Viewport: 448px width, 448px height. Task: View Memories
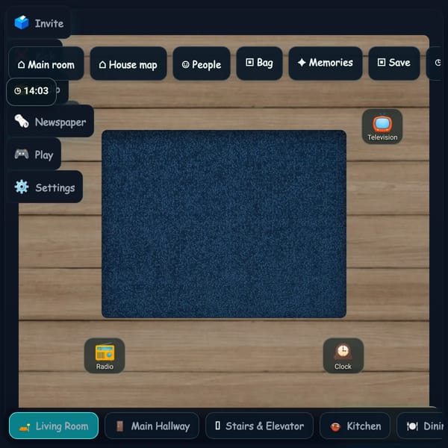pyautogui.click(x=326, y=63)
